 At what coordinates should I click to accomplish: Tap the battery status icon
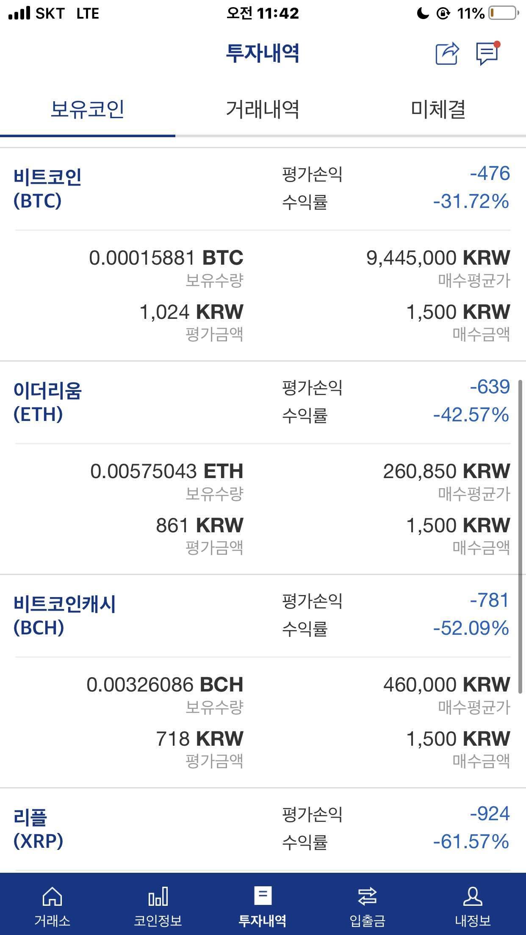point(503,14)
